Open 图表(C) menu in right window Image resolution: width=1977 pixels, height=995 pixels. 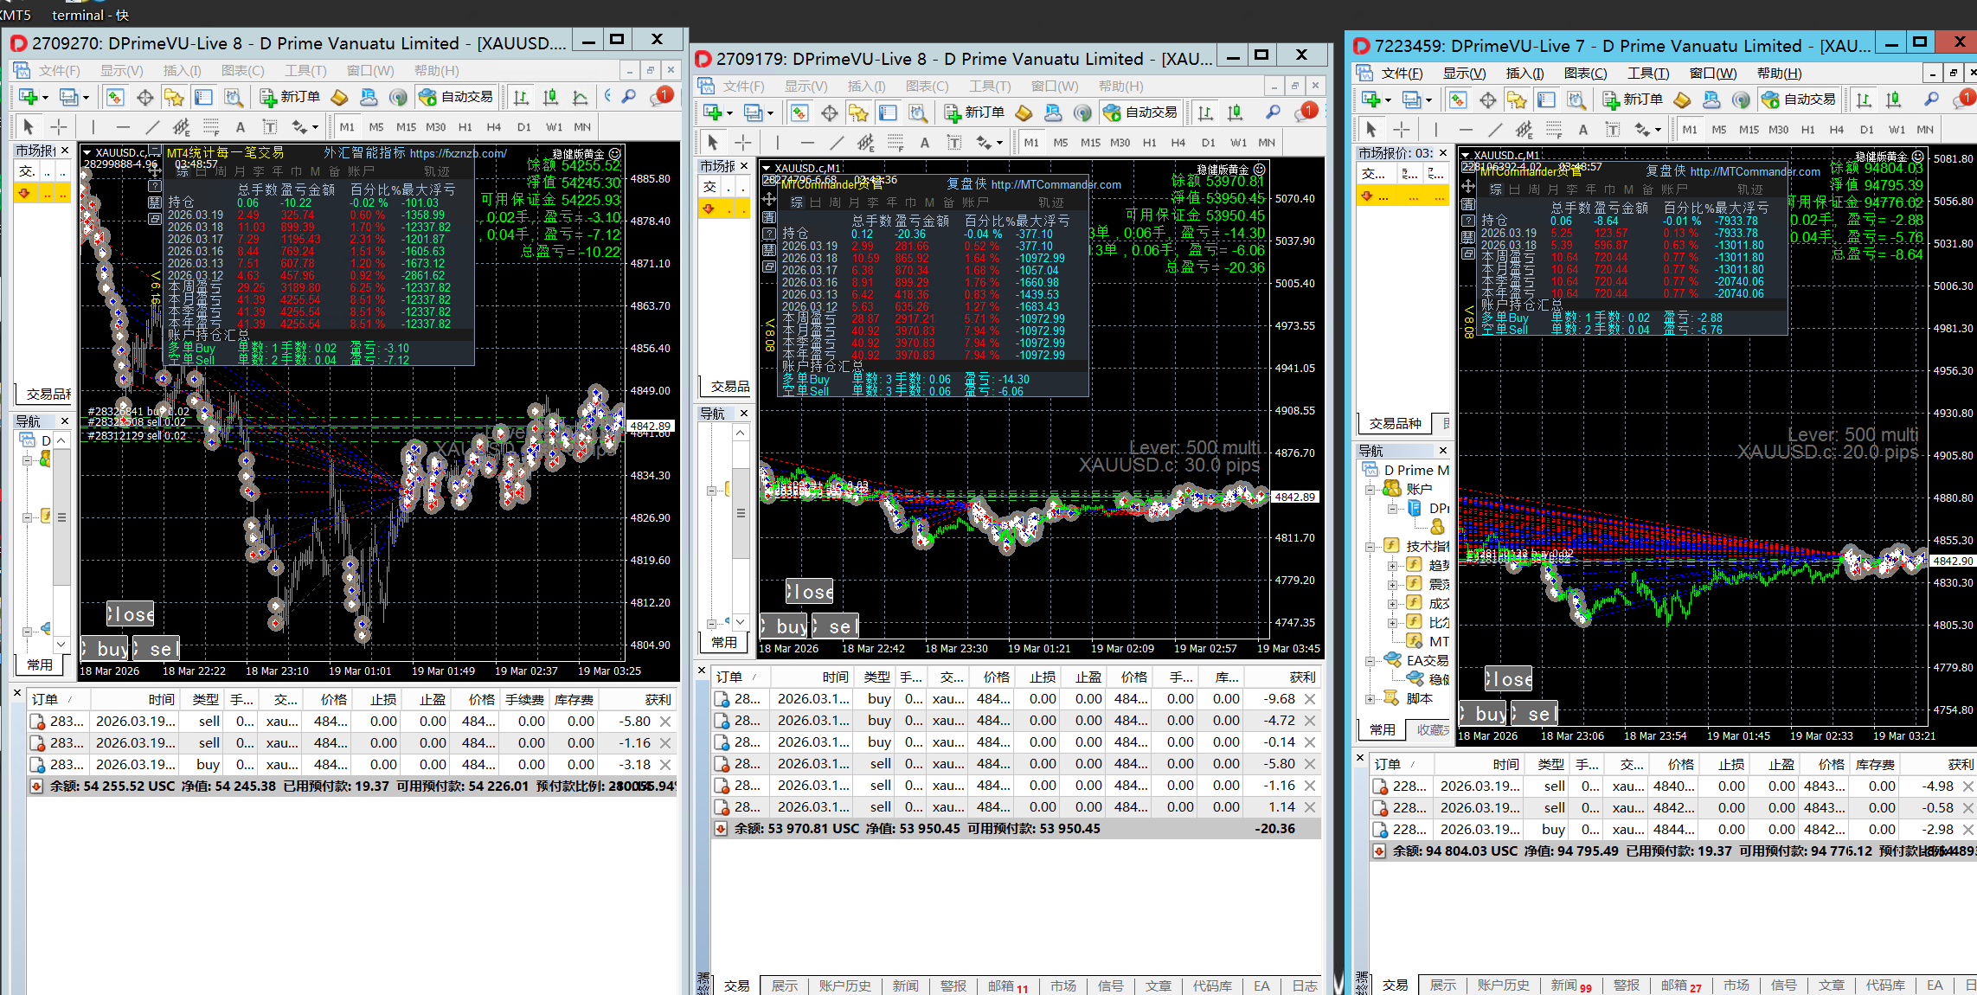tap(1585, 74)
